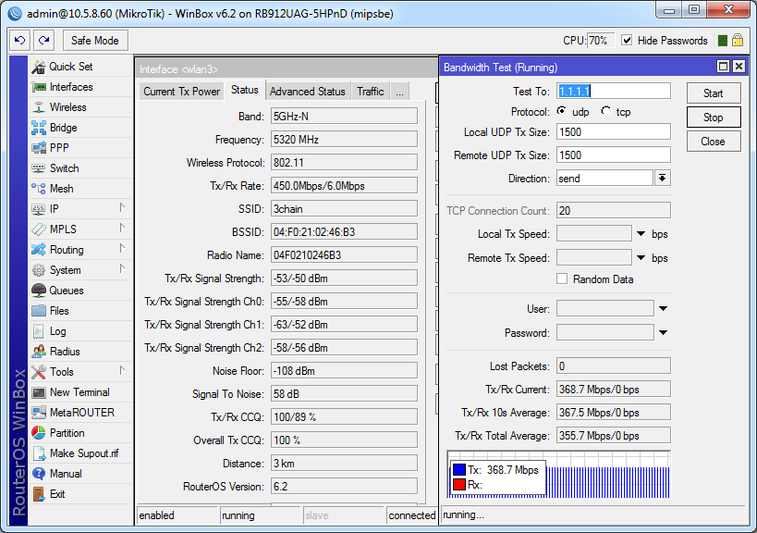Open Quick Set from the sidebar
This screenshot has height=533, width=757.
point(79,67)
